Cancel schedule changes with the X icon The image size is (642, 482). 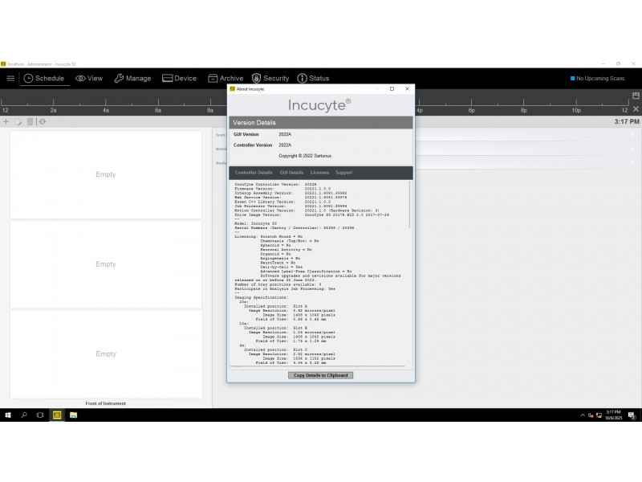click(636, 109)
